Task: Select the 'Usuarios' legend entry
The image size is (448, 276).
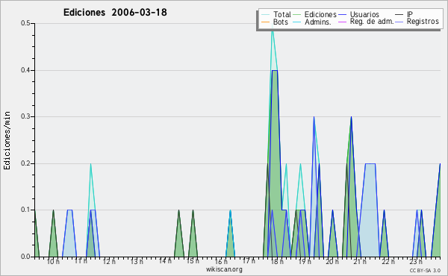Action: click(358, 14)
